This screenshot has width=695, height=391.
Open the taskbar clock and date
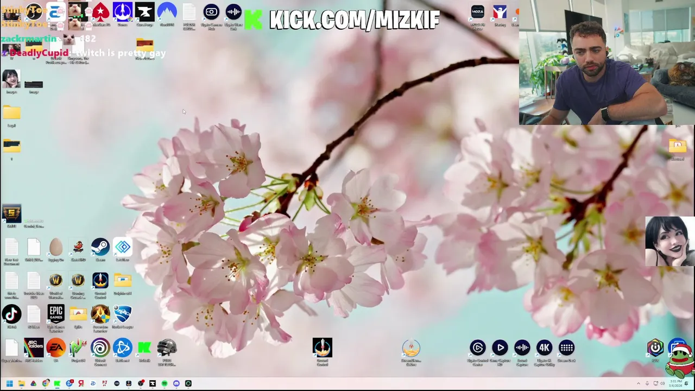(x=676, y=383)
